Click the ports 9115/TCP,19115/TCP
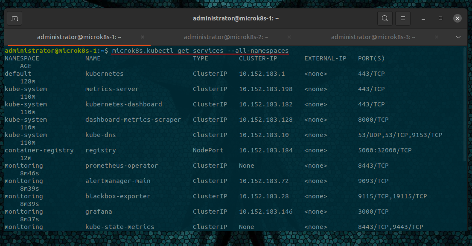The image size is (472, 246). 393,196
